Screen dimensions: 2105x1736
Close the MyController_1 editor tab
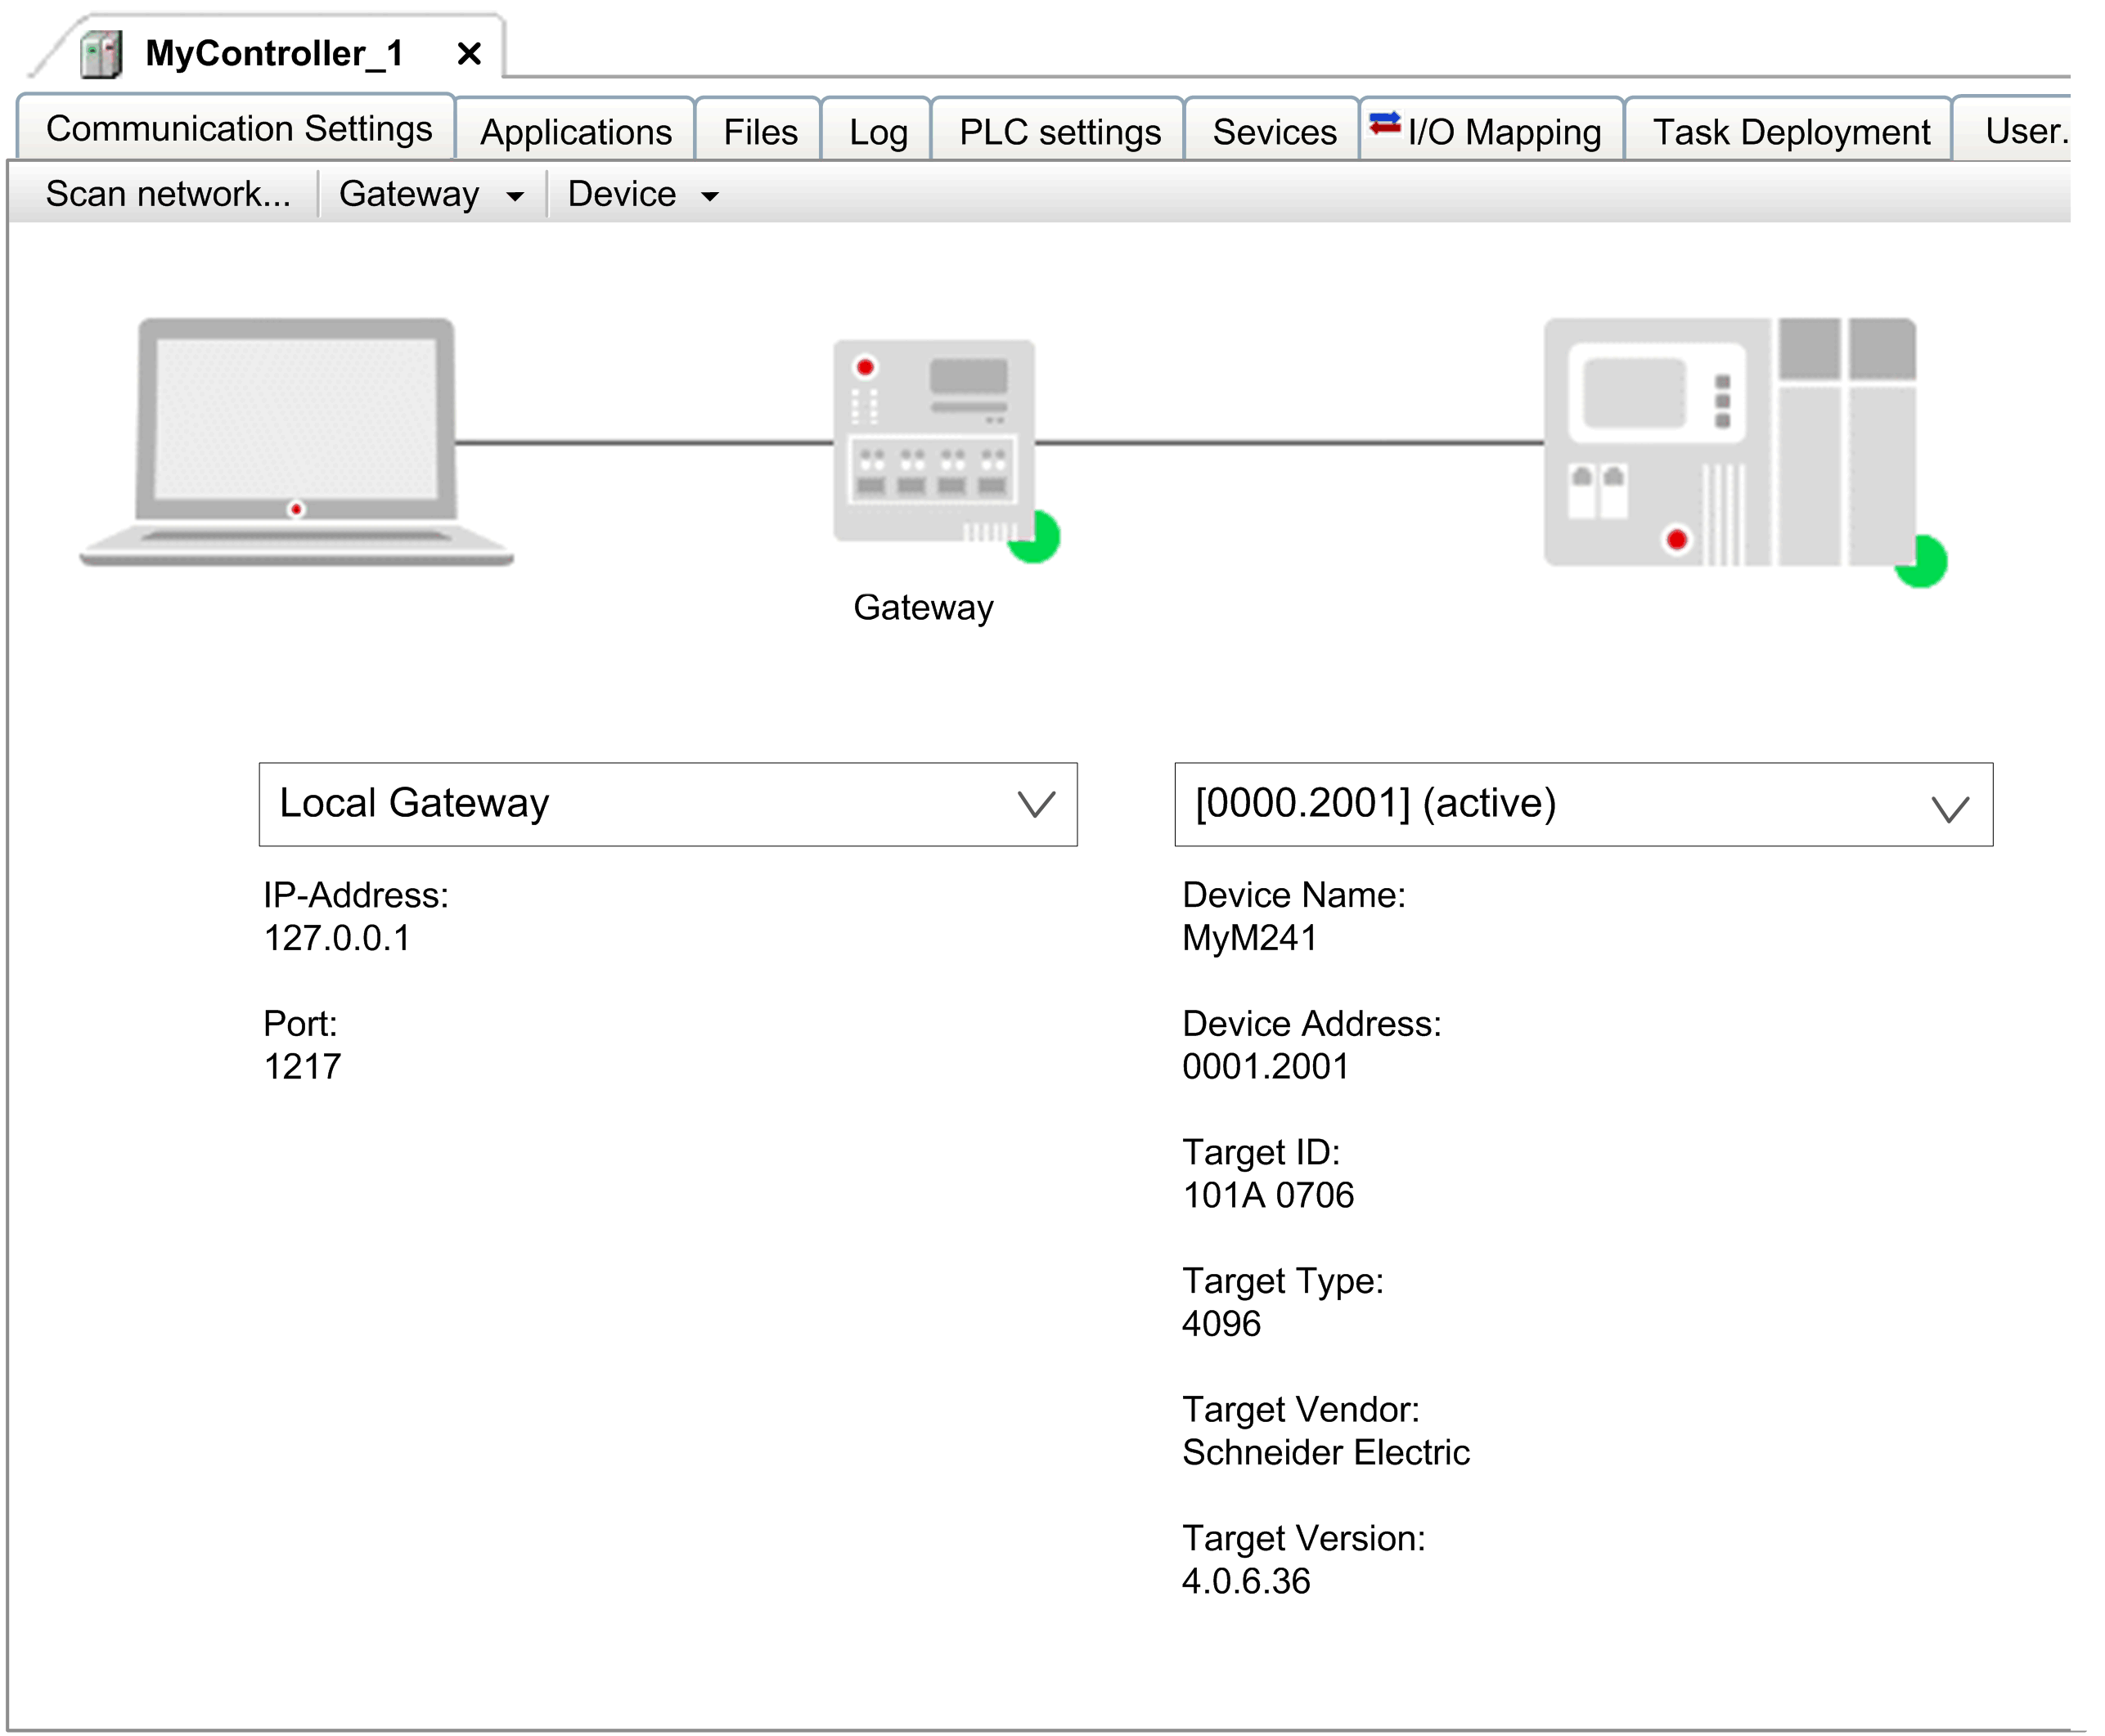coord(468,54)
